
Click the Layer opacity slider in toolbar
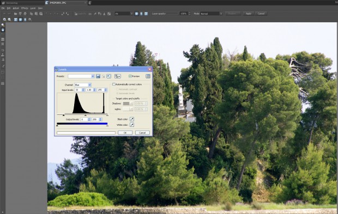pyautogui.click(x=173, y=14)
